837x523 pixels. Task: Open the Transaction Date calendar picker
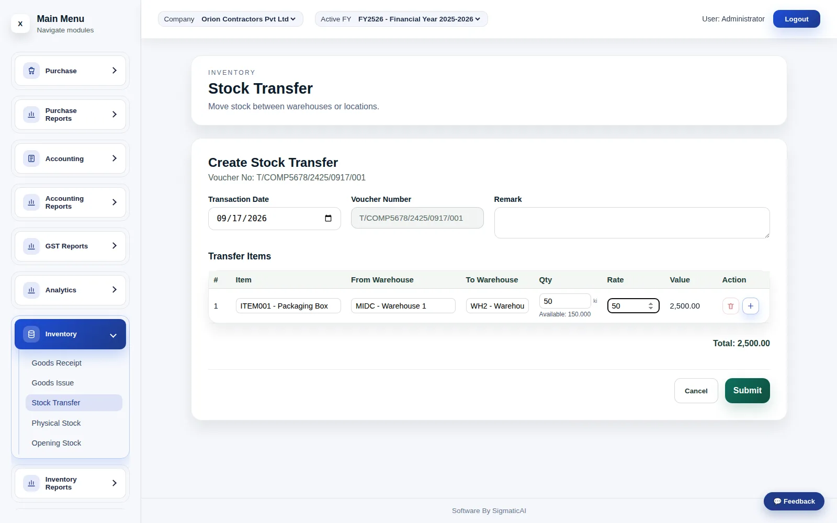[328, 219]
